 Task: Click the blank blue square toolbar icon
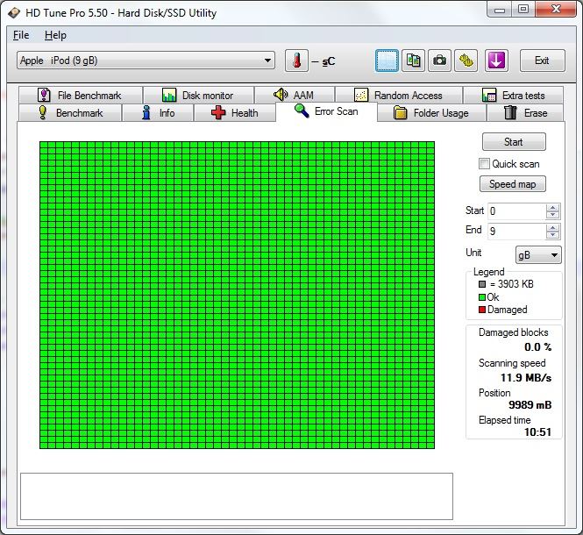(387, 61)
